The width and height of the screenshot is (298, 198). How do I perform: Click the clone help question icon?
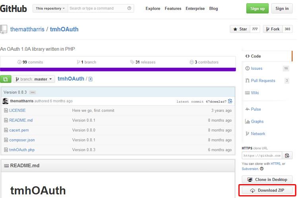[262, 169]
